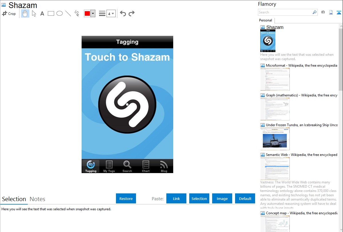Click the camera snapshot icon
This screenshot has height=232, width=343.
pos(323,12)
